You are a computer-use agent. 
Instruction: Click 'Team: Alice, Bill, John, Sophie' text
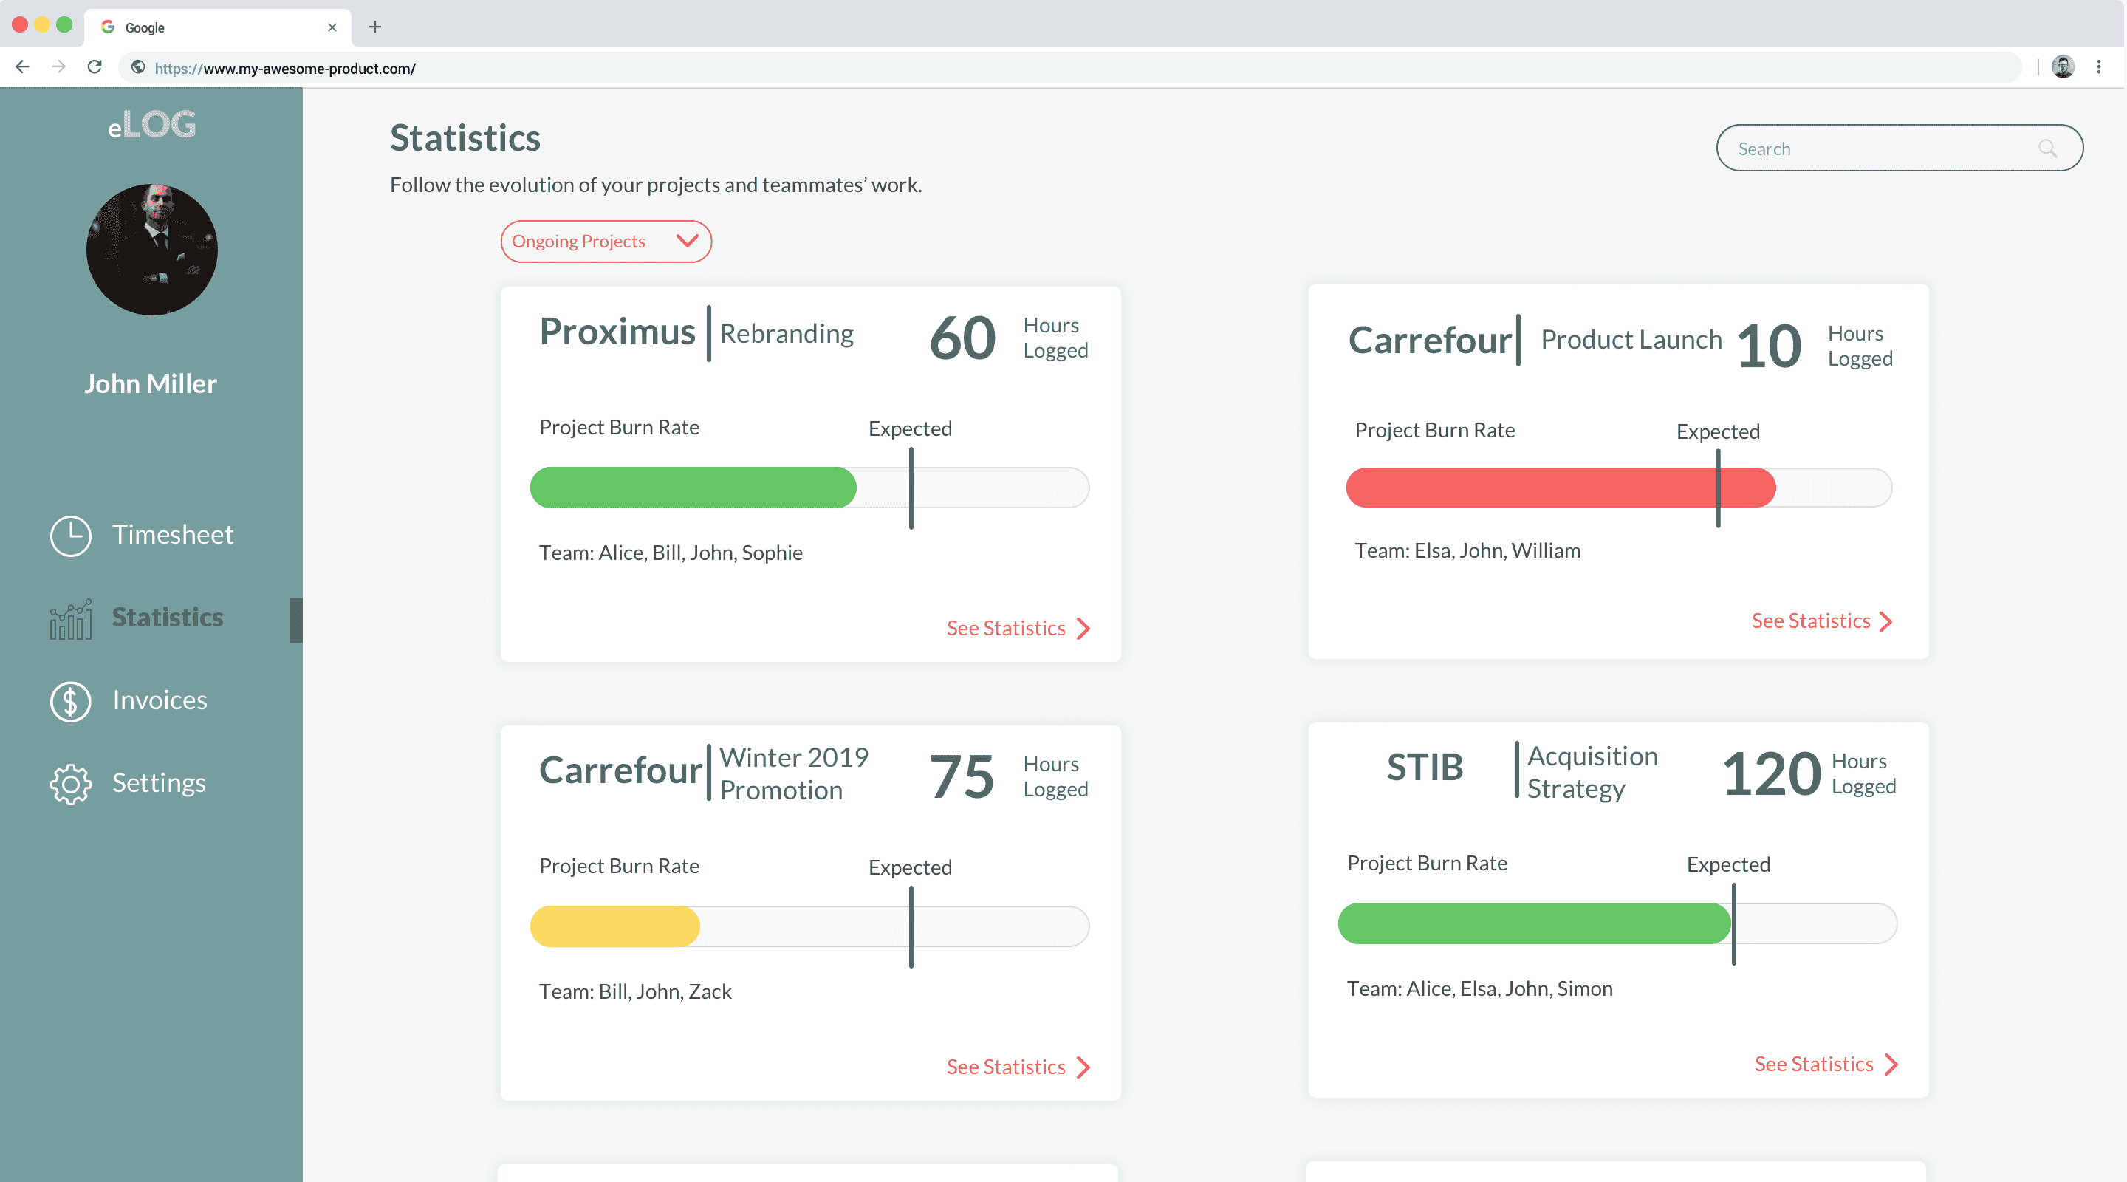[671, 553]
